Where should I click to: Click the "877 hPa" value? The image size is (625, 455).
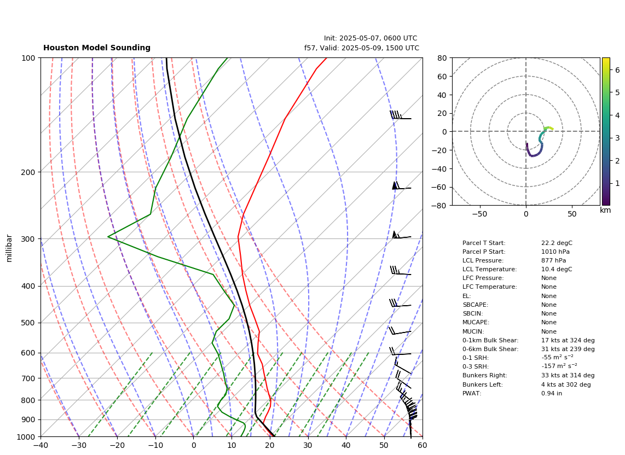(554, 260)
